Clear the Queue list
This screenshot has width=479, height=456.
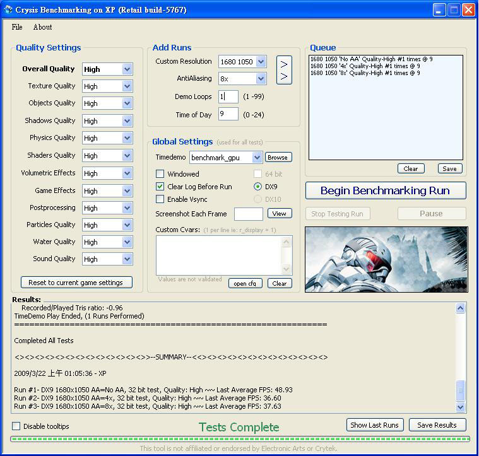pos(411,169)
